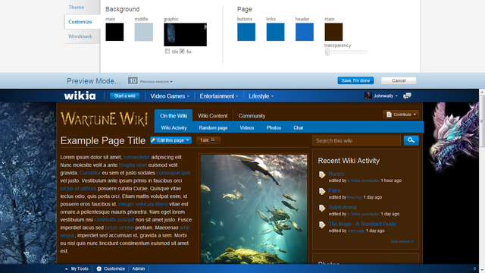This screenshot has height=273, width=485.
Task: Click the collapse toolbar arrow at bottom right
Action: [x=474, y=268]
